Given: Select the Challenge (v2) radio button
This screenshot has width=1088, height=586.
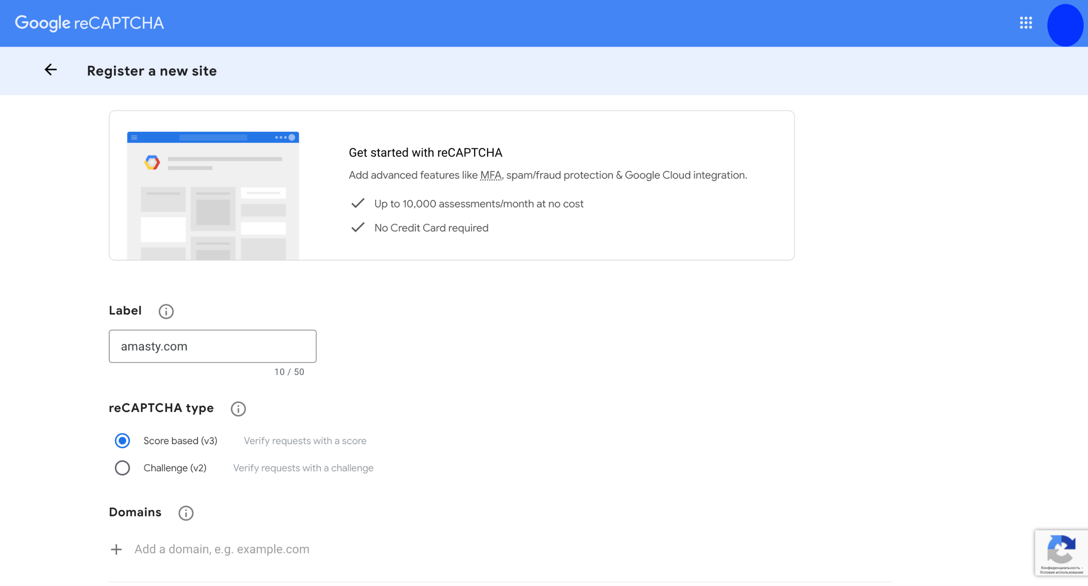Looking at the screenshot, I should point(122,468).
